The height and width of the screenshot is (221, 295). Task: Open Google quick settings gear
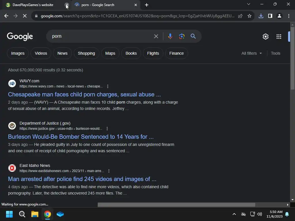(265, 37)
